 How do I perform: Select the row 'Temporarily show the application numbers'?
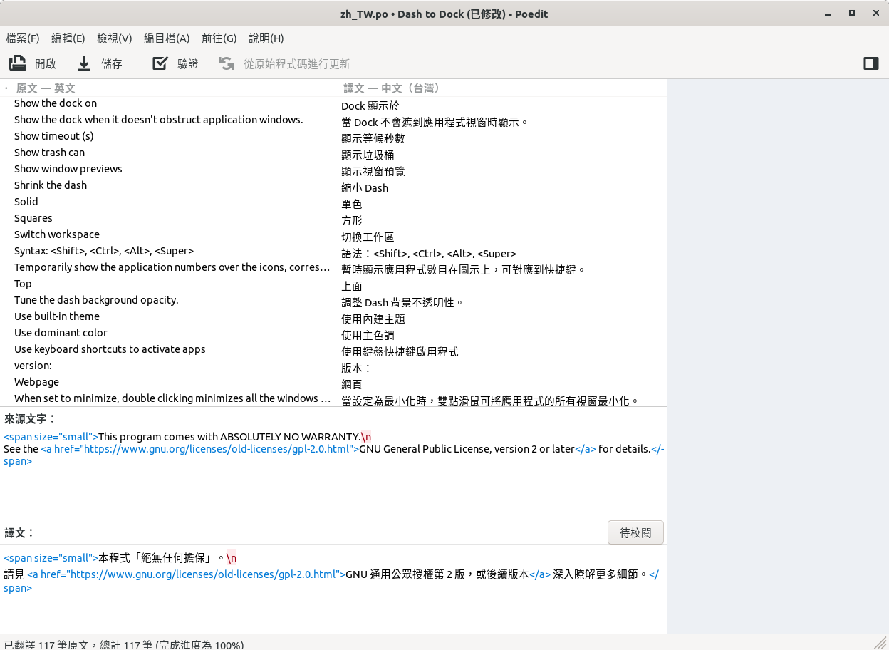333,268
